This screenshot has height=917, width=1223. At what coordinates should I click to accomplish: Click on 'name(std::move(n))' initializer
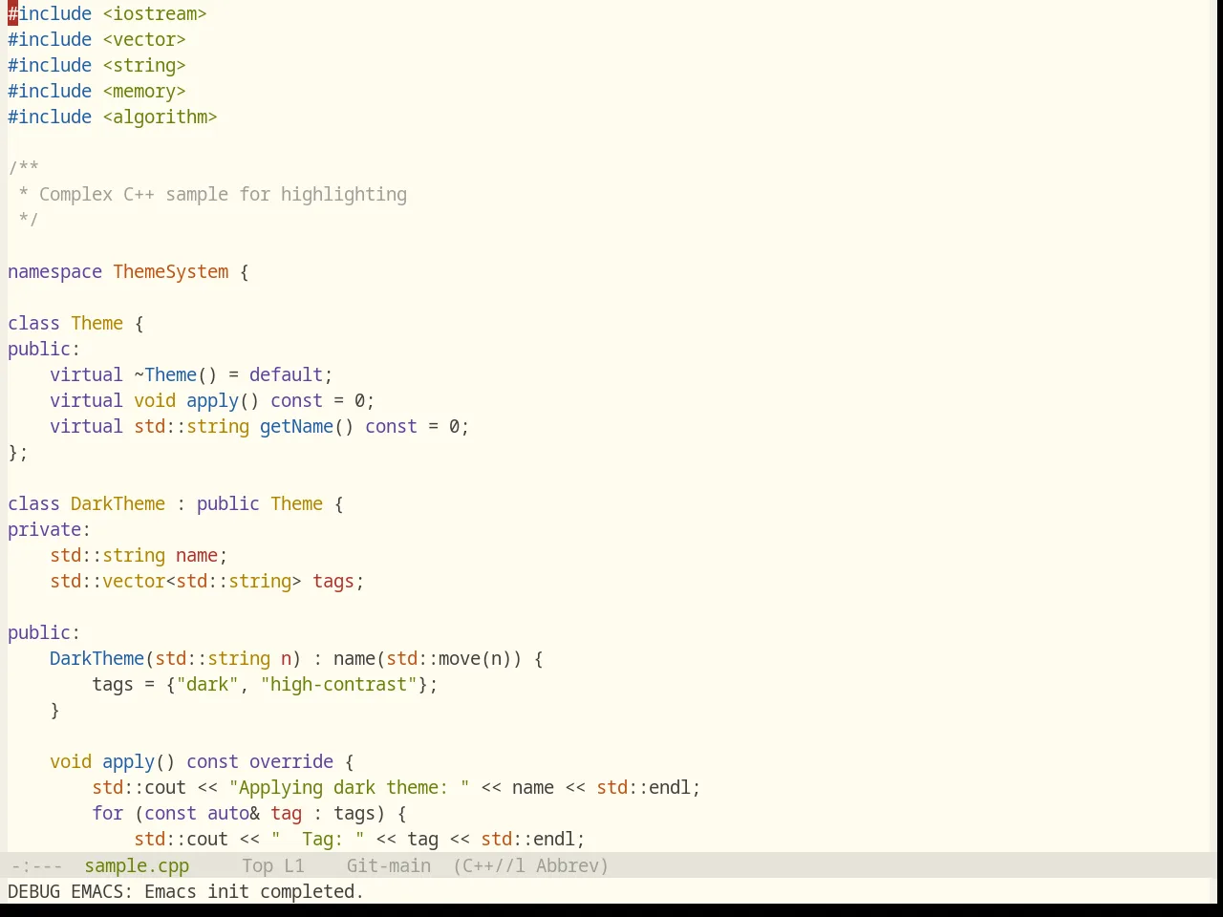[428, 659]
